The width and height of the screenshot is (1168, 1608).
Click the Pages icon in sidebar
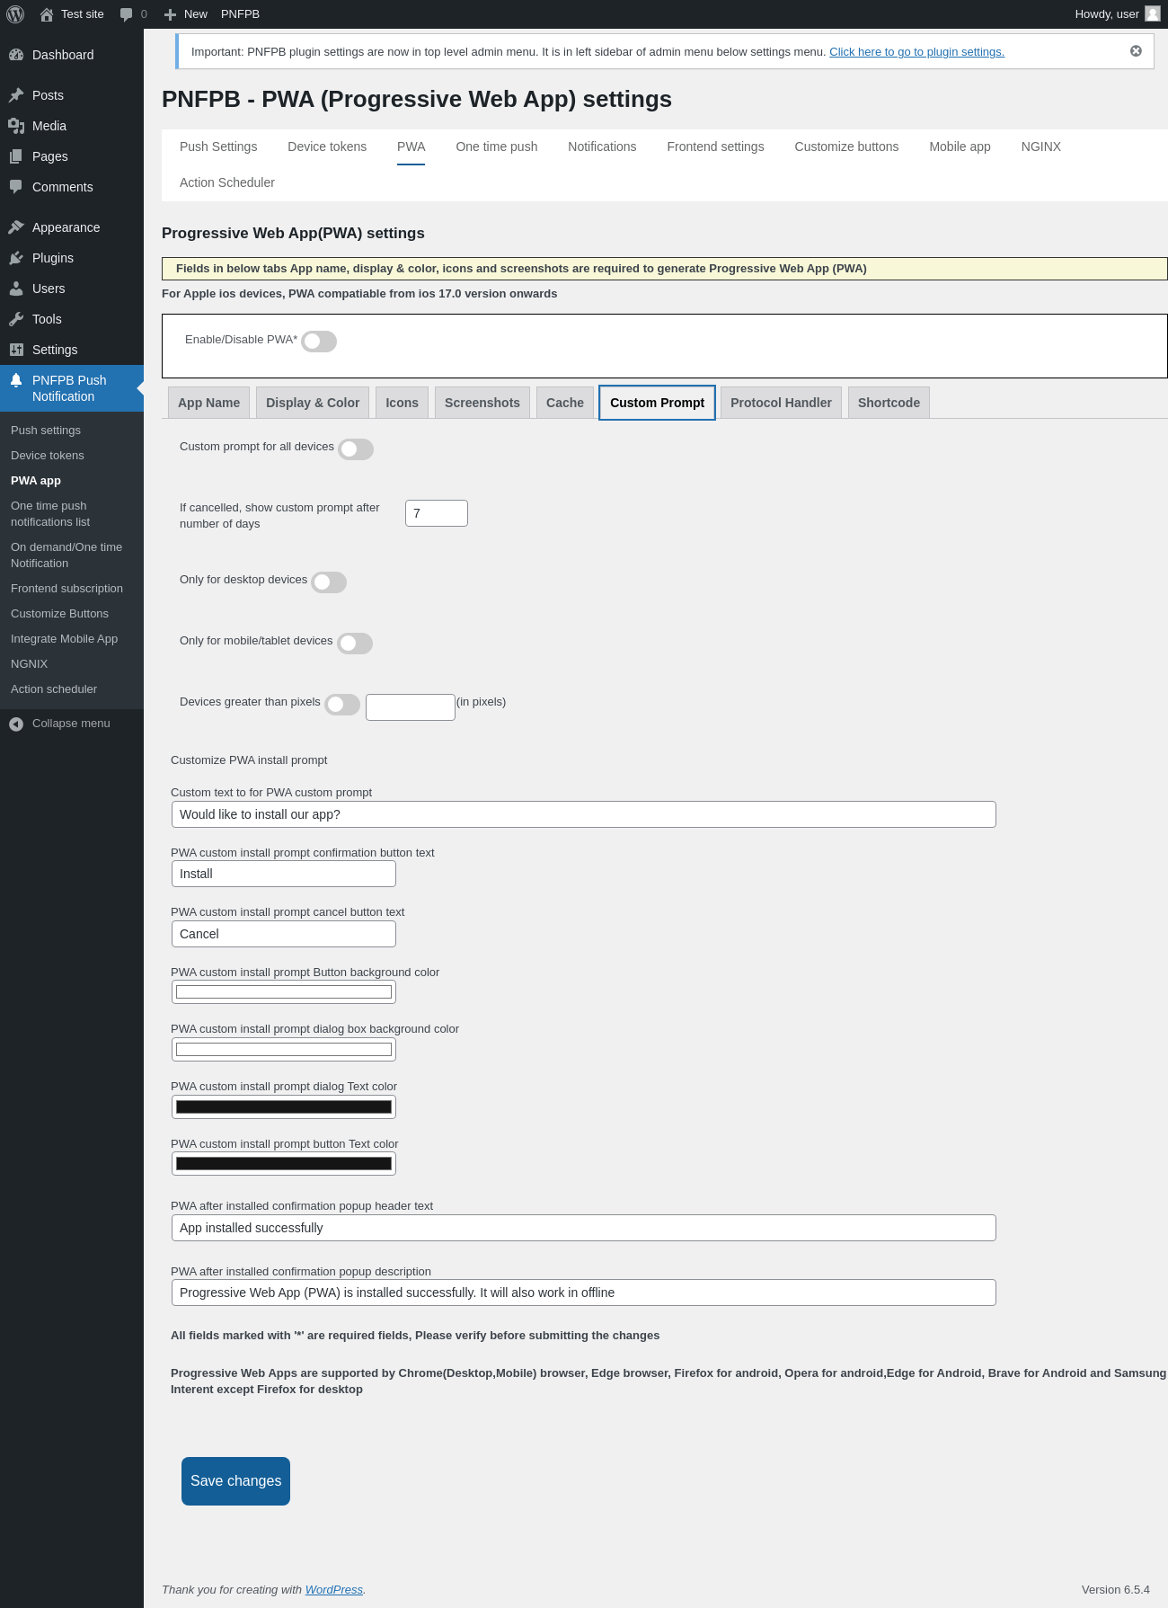pos(16,156)
